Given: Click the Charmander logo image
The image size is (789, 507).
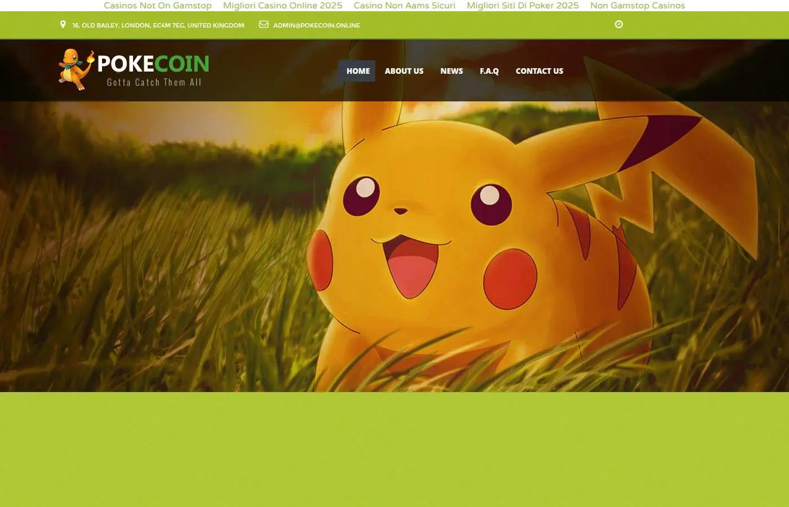Looking at the screenshot, I should (76, 69).
